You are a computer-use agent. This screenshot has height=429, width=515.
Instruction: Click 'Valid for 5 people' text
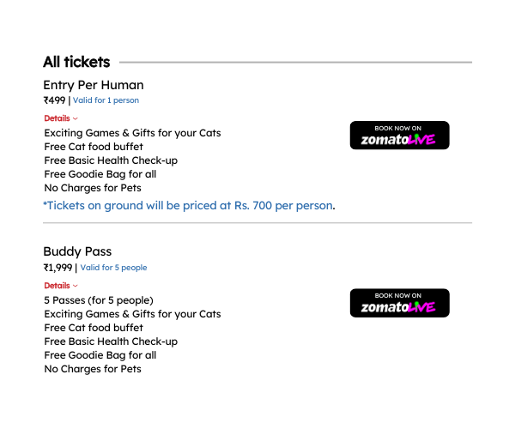113,268
